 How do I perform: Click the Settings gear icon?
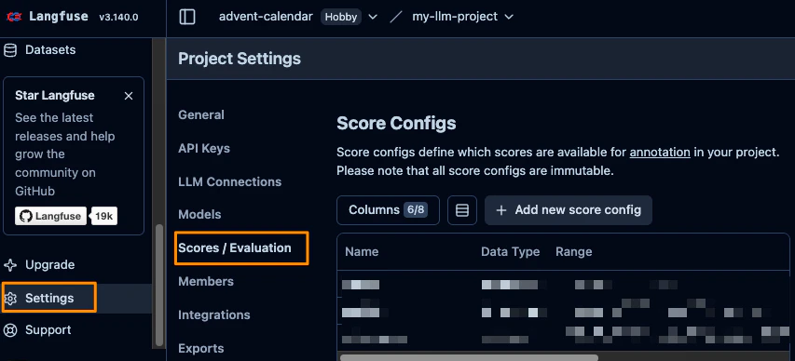pyautogui.click(x=10, y=299)
